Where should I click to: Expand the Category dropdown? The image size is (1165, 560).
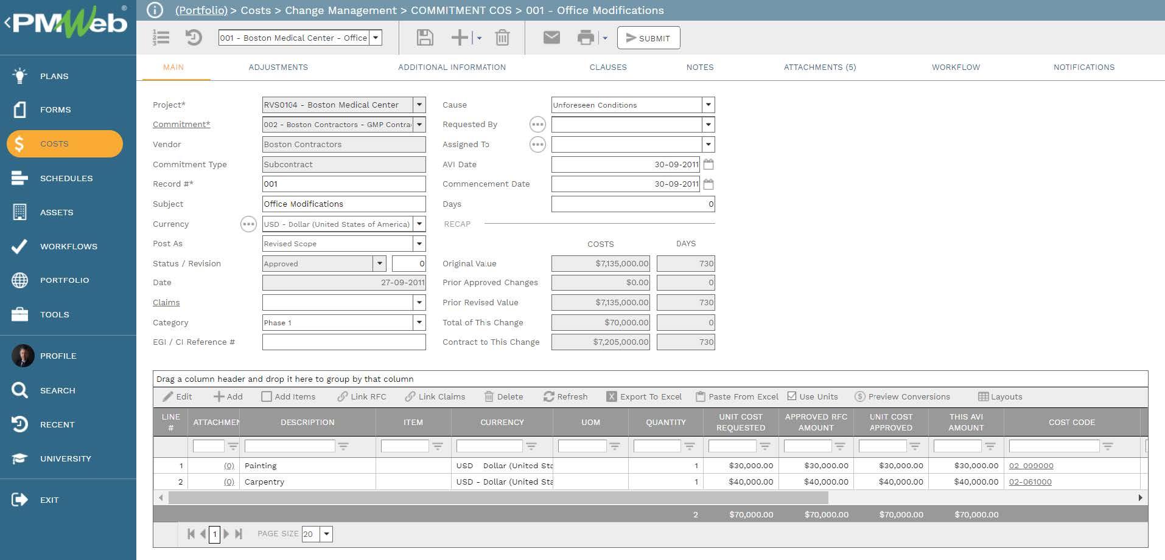[419, 322]
